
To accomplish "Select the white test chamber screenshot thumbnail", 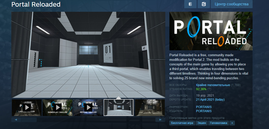I will (x=119, y=108).
